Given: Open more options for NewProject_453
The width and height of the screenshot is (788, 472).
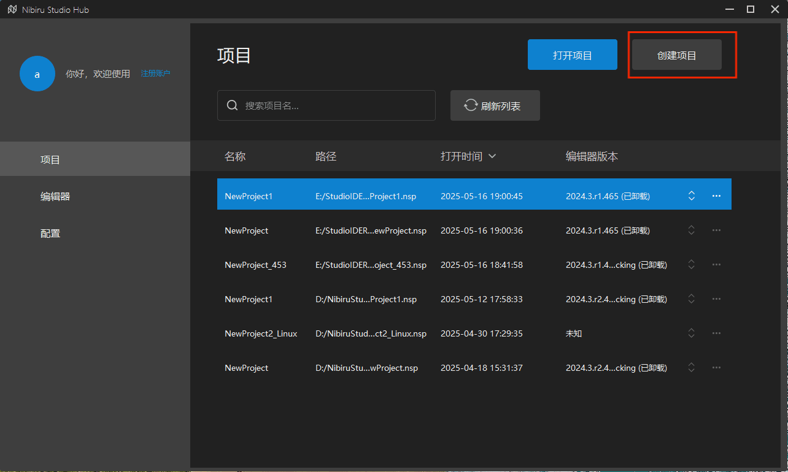Looking at the screenshot, I should [716, 265].
